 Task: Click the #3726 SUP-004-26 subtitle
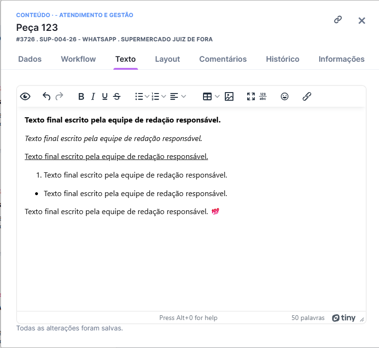[x=114, y=39]
